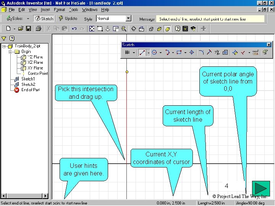This screenshot has height=206, width=275.
Task: Select the Center Point tree item
Action: [x=38, y=73]
